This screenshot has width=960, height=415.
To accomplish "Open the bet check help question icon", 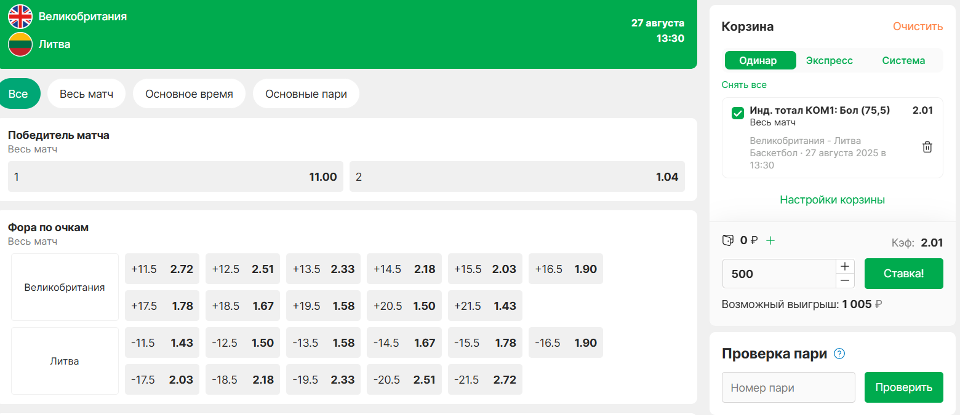I will click(x=839, y=354).
